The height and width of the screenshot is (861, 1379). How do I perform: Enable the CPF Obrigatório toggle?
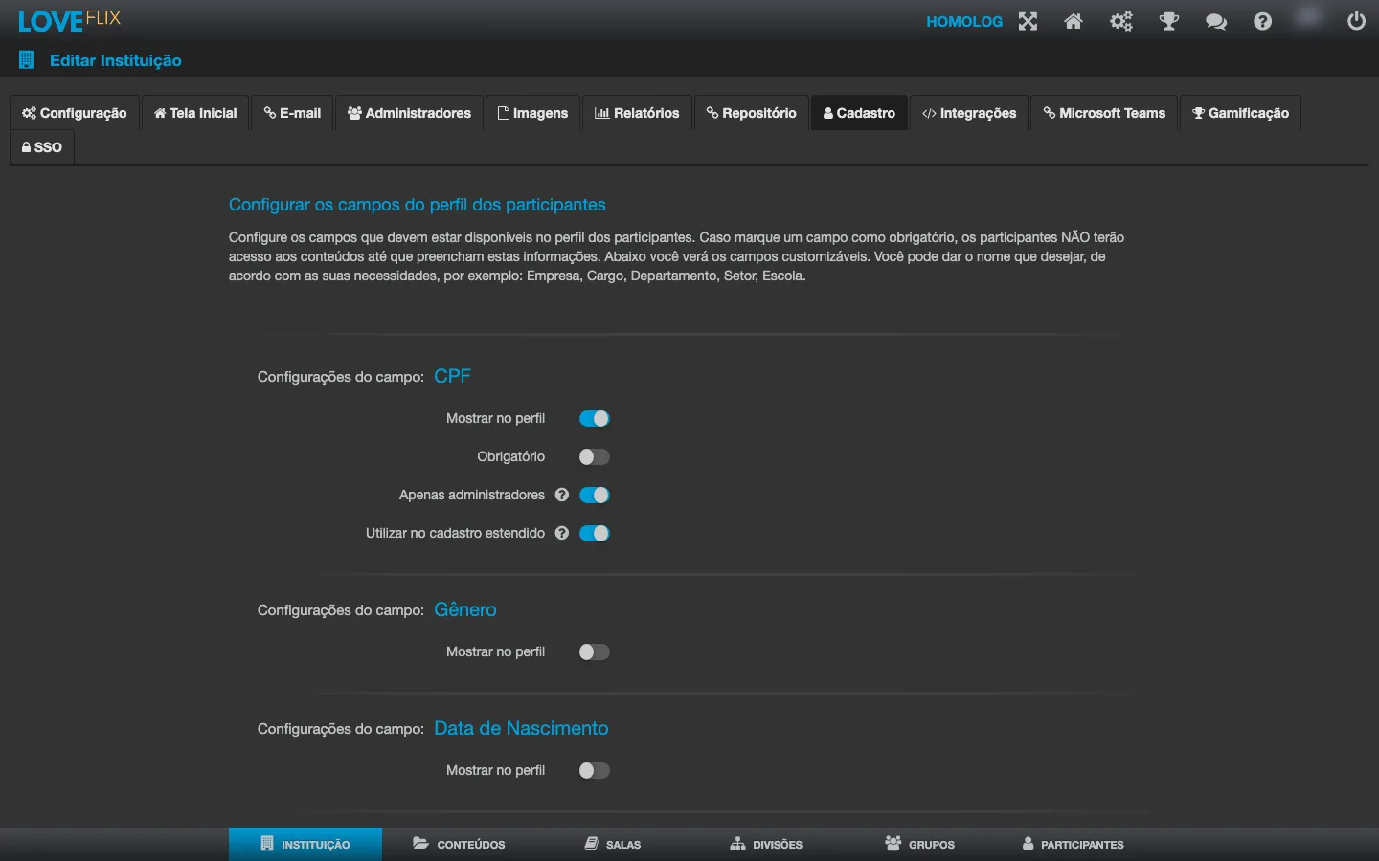(x=595, y=456)
